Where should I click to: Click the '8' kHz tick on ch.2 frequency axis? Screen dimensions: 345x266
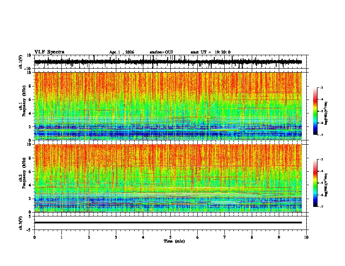30,158
